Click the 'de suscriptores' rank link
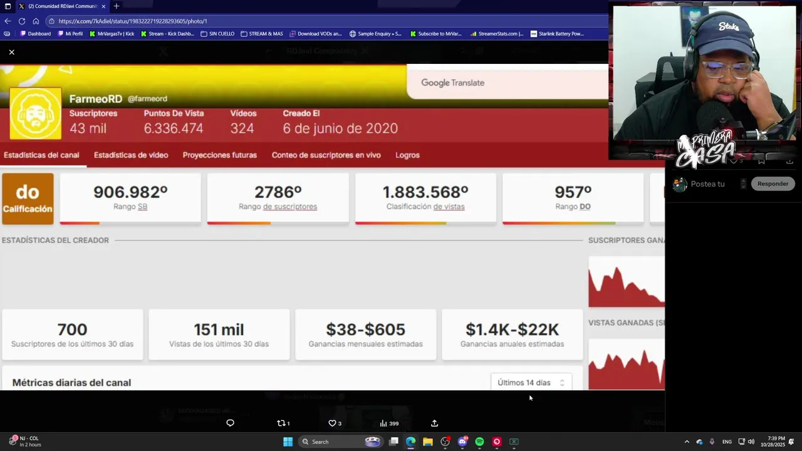 coord(290,207)
